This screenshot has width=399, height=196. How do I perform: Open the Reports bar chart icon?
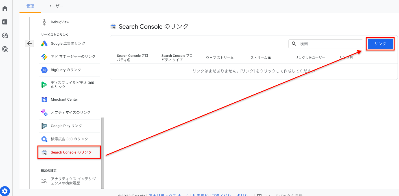tap(5, 22)
